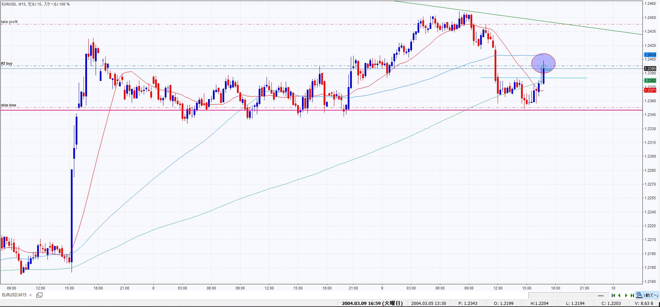Step back one bar with left arrow
Viewport: 660px width, 307px height.
click(x=619, y=295)
